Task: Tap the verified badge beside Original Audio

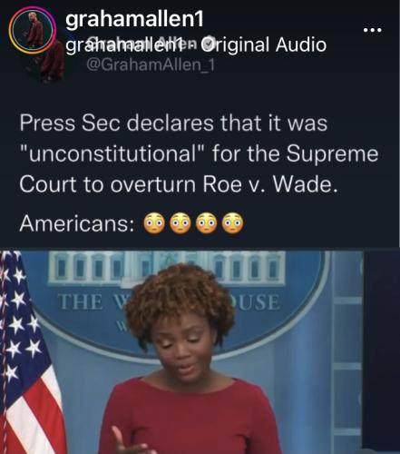Action: 208,44
